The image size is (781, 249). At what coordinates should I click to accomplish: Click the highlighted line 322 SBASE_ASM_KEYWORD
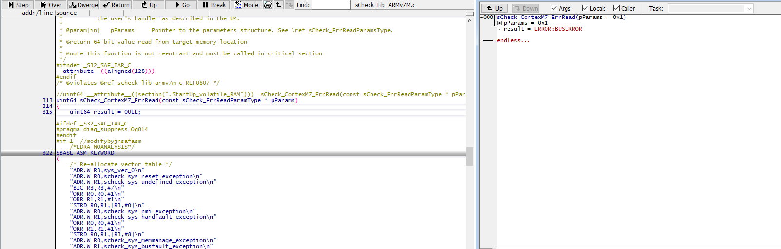[233, 153]
